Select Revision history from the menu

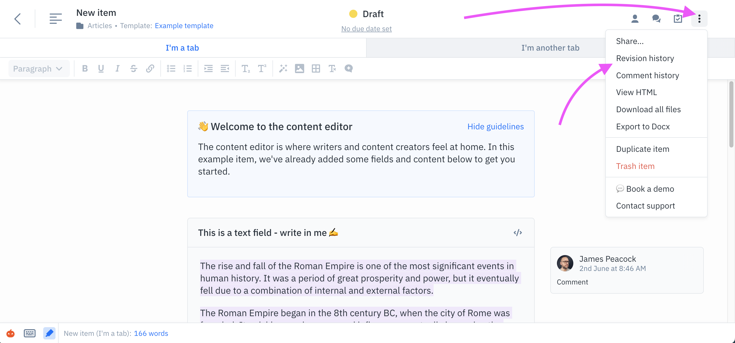pos(645,58)
